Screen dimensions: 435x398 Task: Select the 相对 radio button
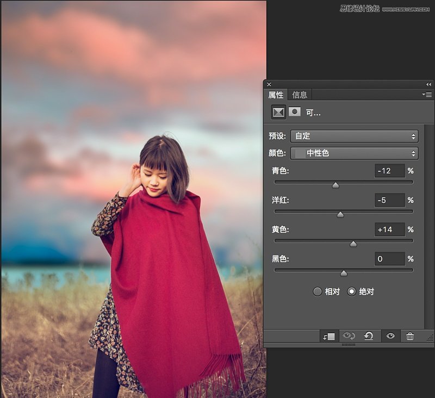tap(317, 291)
